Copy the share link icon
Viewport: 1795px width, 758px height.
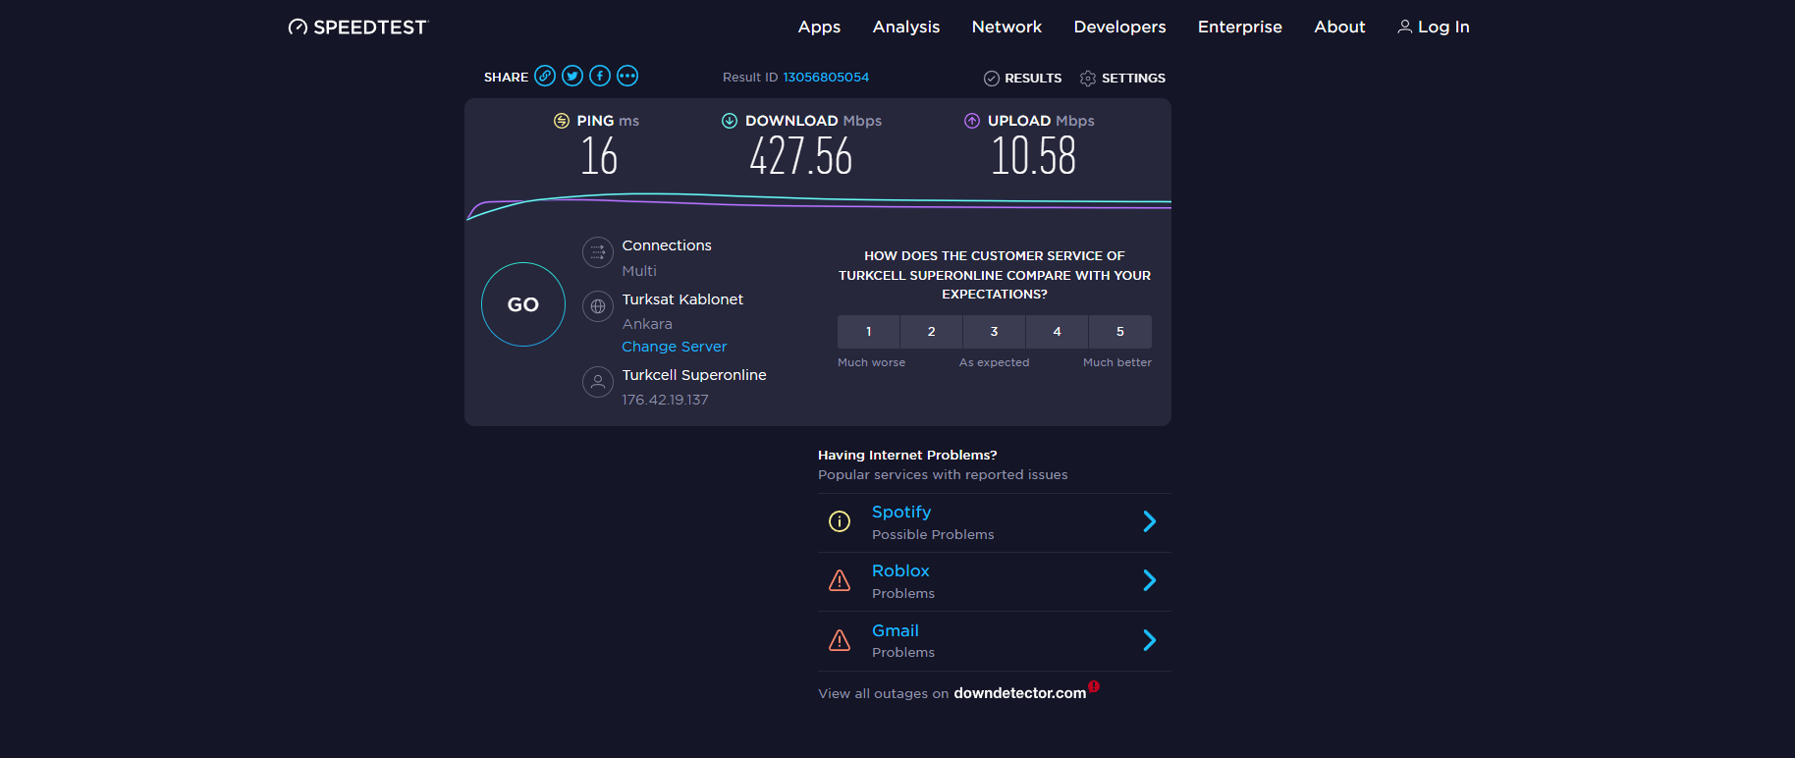[545, 76]
